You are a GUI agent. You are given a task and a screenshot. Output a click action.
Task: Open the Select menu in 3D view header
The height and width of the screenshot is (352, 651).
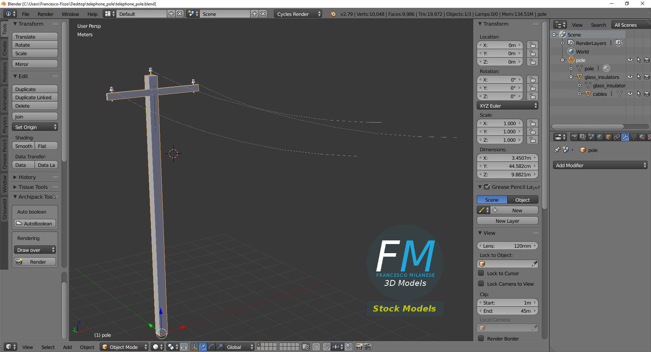48,347
